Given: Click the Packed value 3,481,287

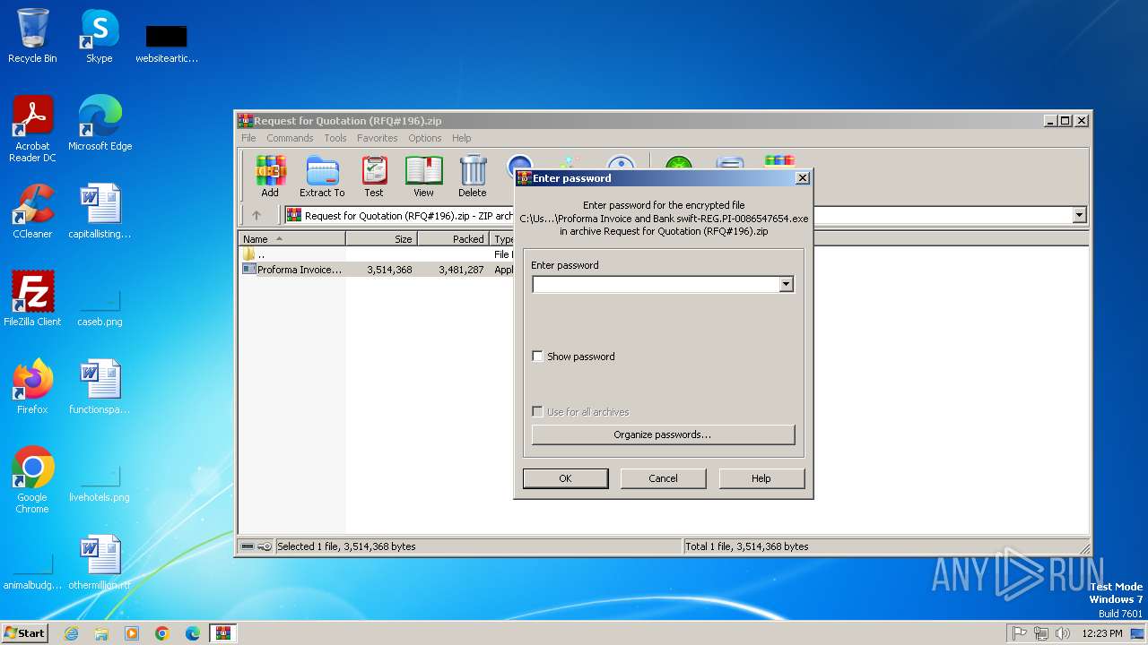Looking at the screenshot, I should (461, 270).
